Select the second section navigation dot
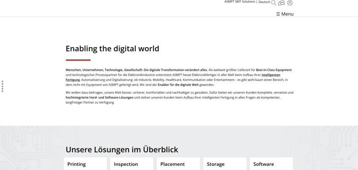358x170 pixels. point(3,84)
